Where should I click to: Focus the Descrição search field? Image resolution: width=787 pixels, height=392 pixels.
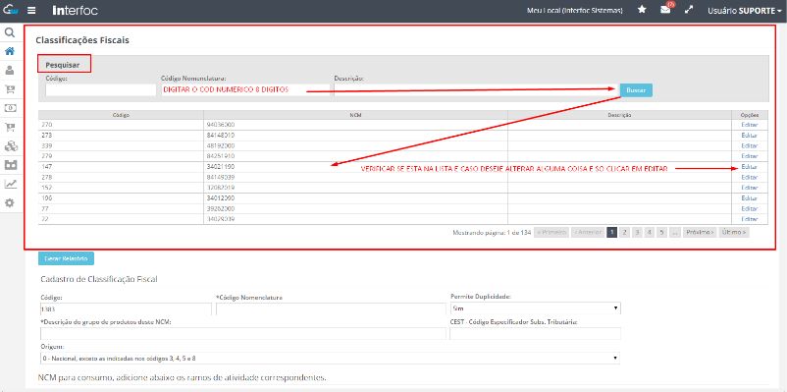coord(475,90)
